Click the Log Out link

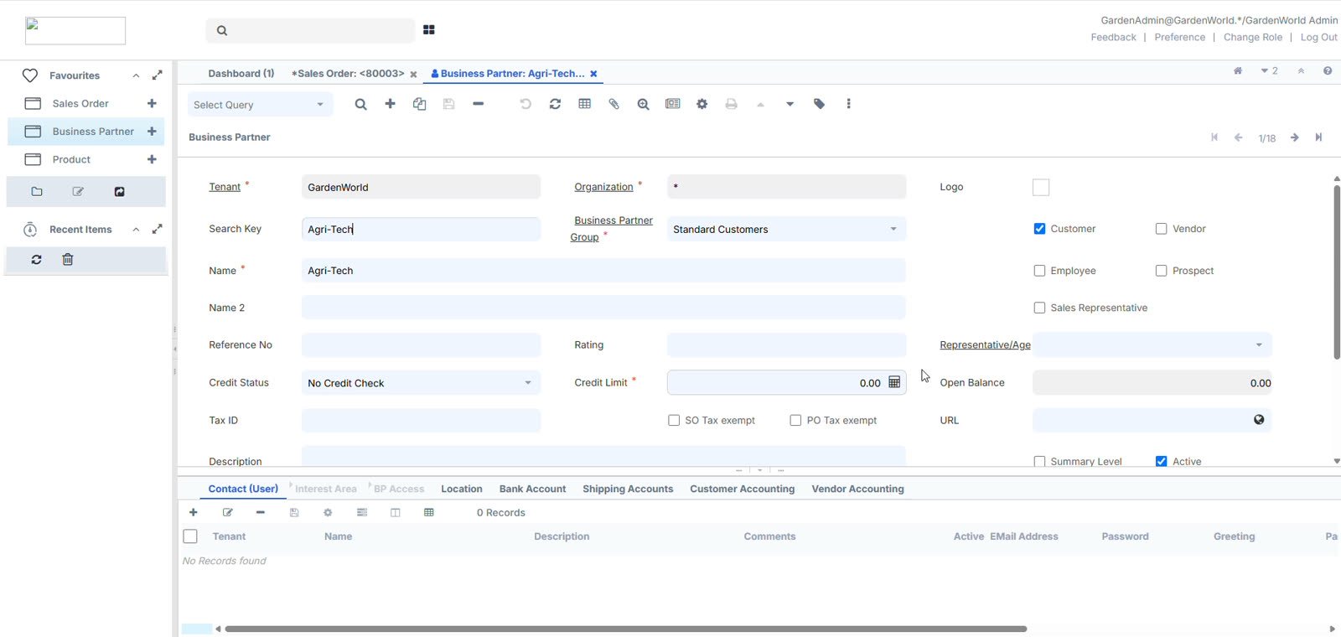[1318, 37]
